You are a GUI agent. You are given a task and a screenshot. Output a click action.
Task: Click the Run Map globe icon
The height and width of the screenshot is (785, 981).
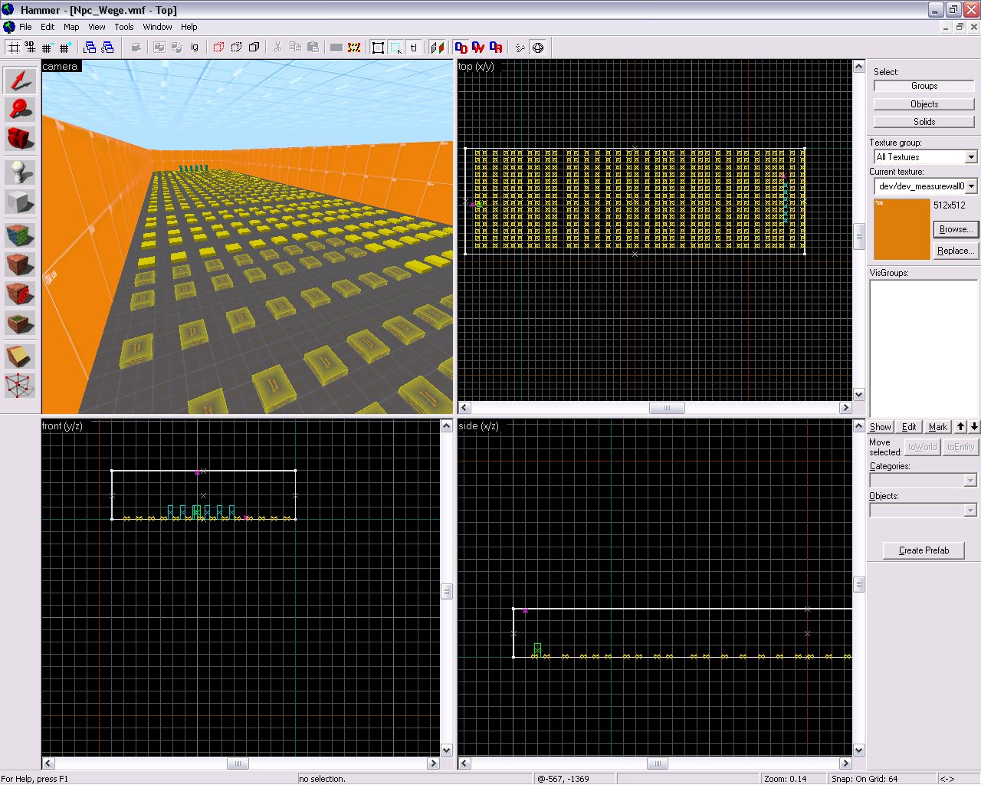tap(538, 48)
